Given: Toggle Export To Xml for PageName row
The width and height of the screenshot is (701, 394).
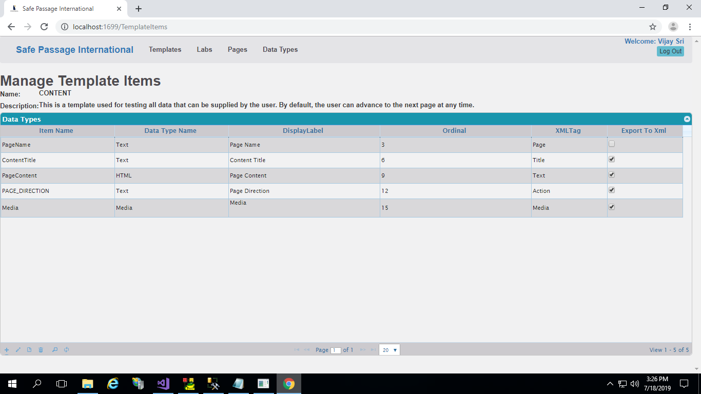Looking at the screenshot, I should click(x=612, y=144).
